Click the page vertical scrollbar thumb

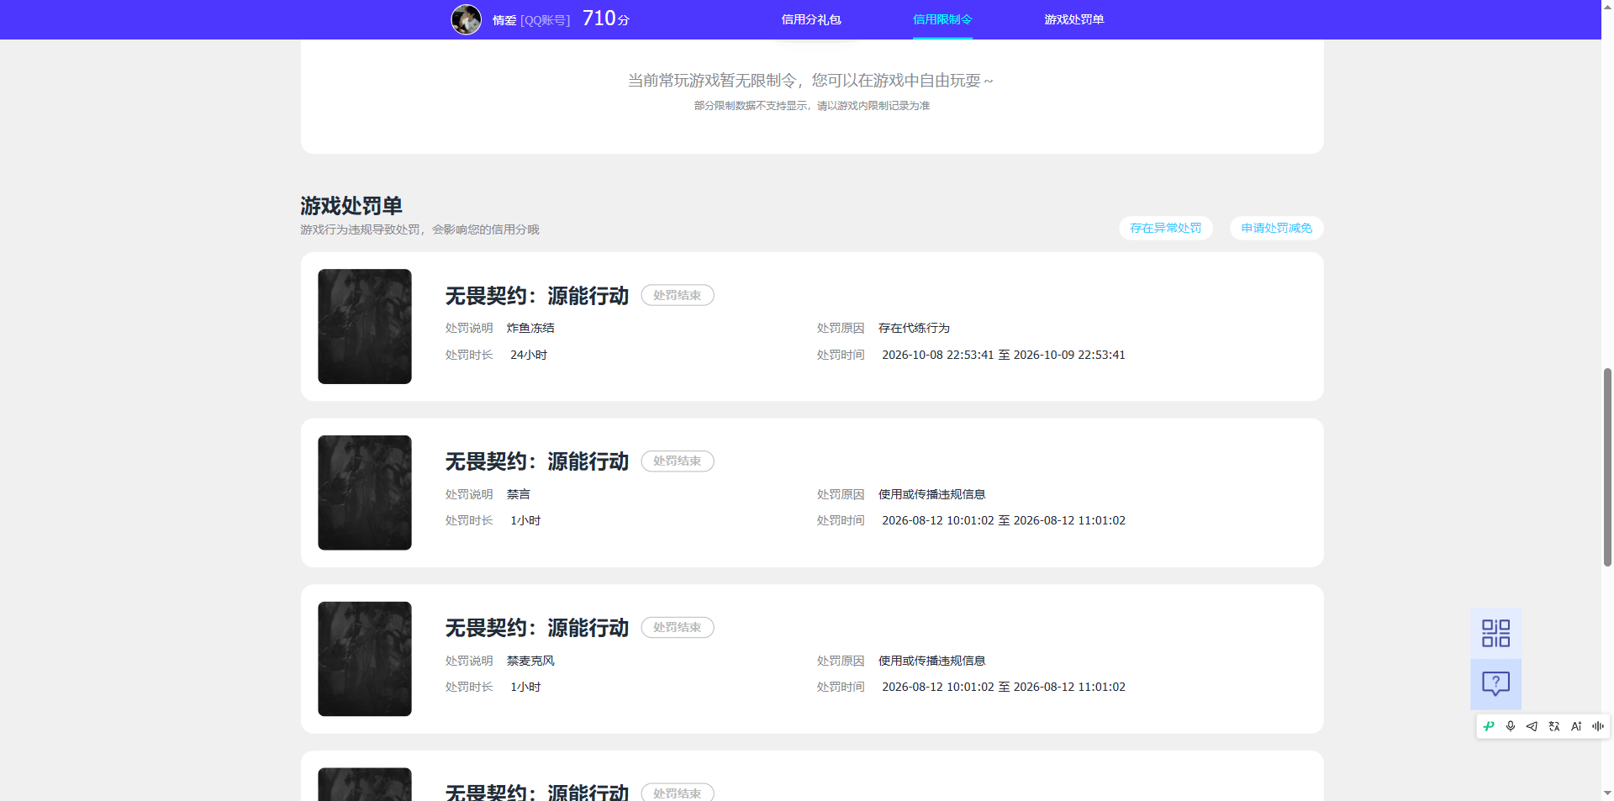(x=1607, y=467)
